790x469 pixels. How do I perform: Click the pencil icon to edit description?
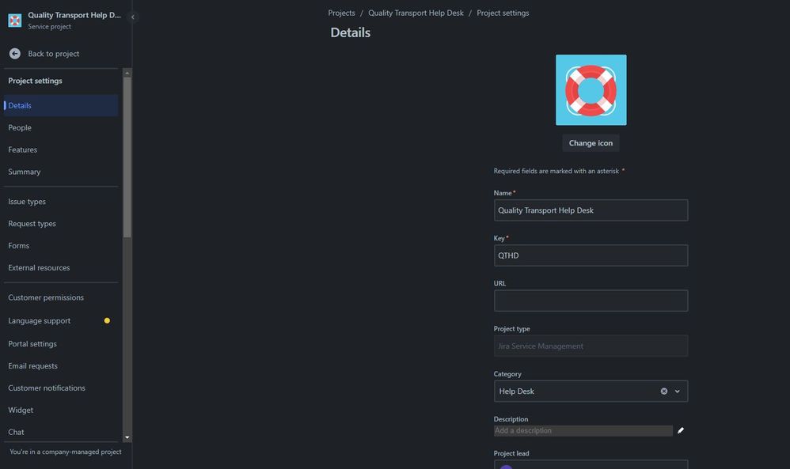681,430
